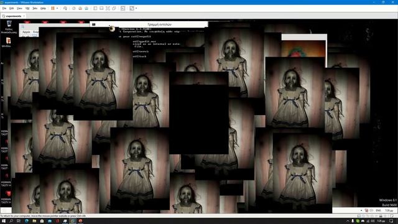The height and width of the screenshot is (224, 398).
Task: Expand the stretch guest dropdown arrow
Action: tap(136, 8)
